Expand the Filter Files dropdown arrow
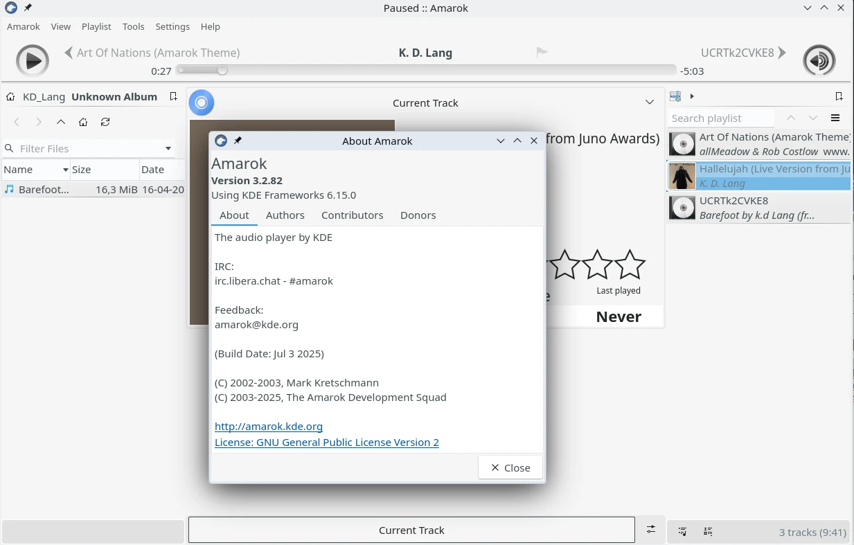This screenshot has width=854, height=545. coord(168,149)
